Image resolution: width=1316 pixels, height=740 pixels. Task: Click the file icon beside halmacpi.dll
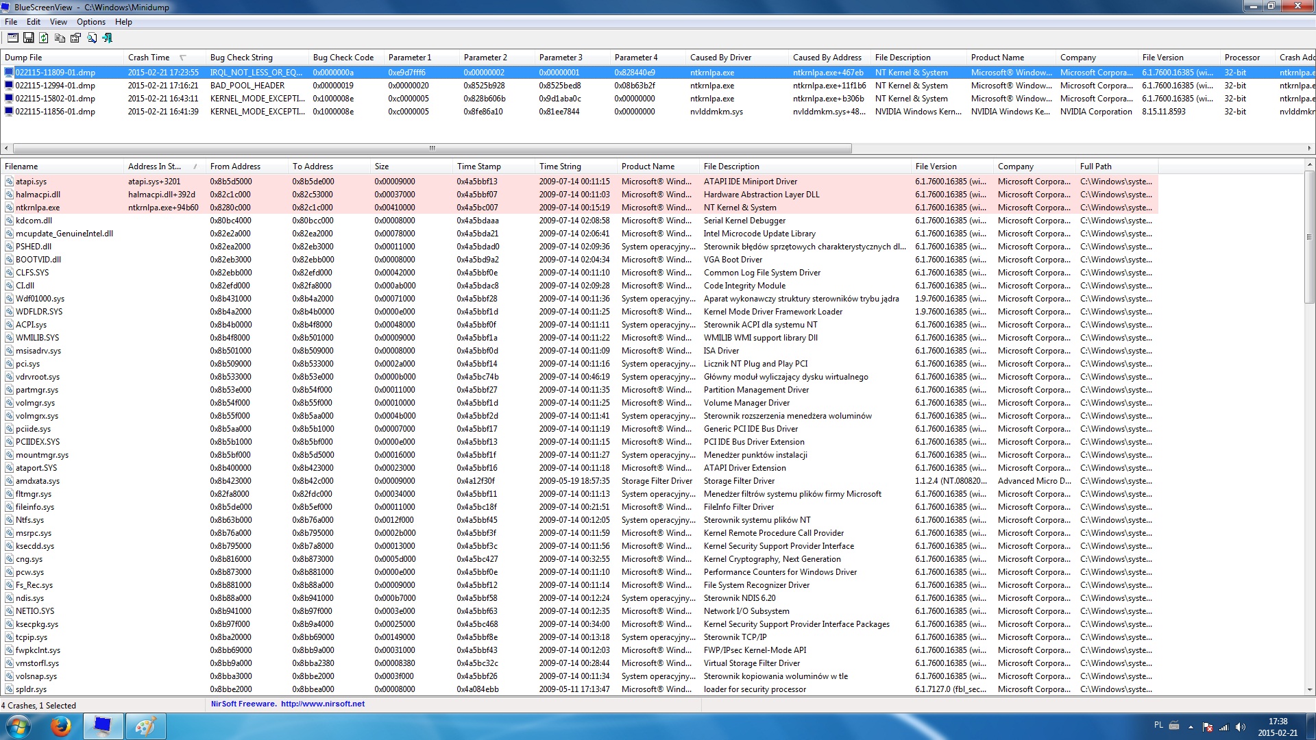click(10, 195)
